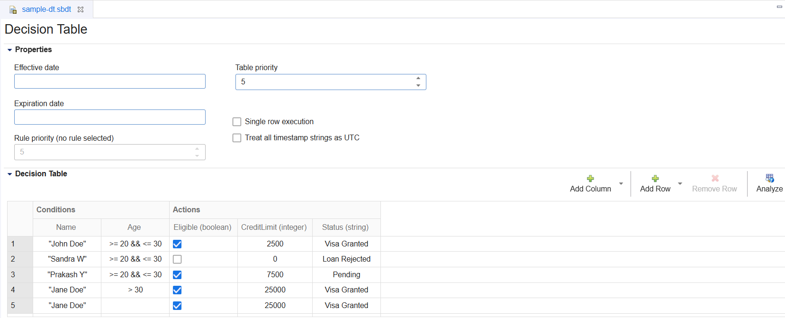
Task: Open the Add Row dropdown arrow
Action: click(x=680, y=183)
